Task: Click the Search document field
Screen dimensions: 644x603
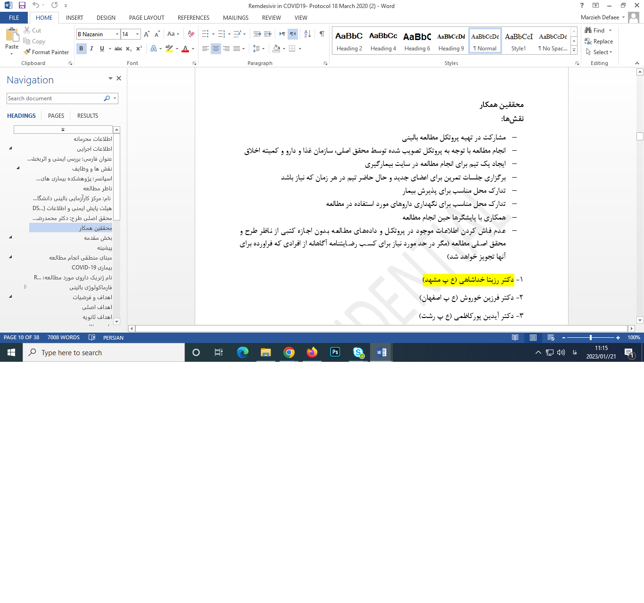Action: click(x=54, y=98)
